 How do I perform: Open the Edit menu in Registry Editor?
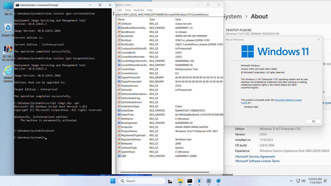(x=120, y=10)
